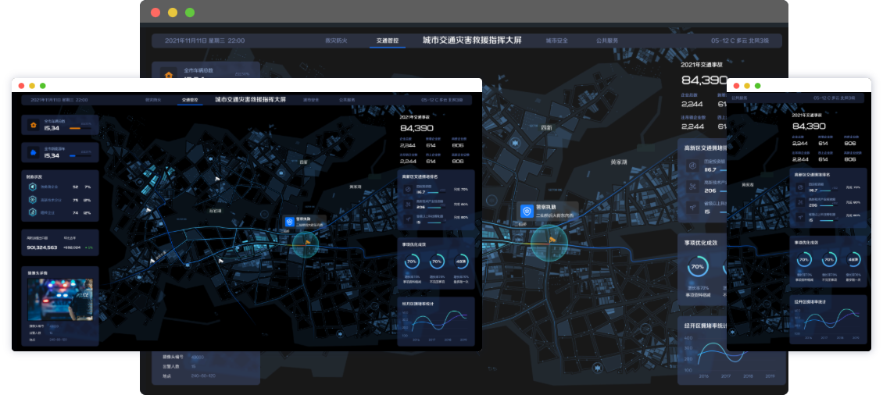This screenshot has height=395, width=883.
Task: Click orange progress bar on first stat card
Action: [75, 127]
